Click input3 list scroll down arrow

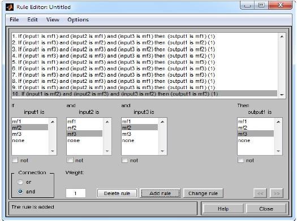tap(162, 151)
